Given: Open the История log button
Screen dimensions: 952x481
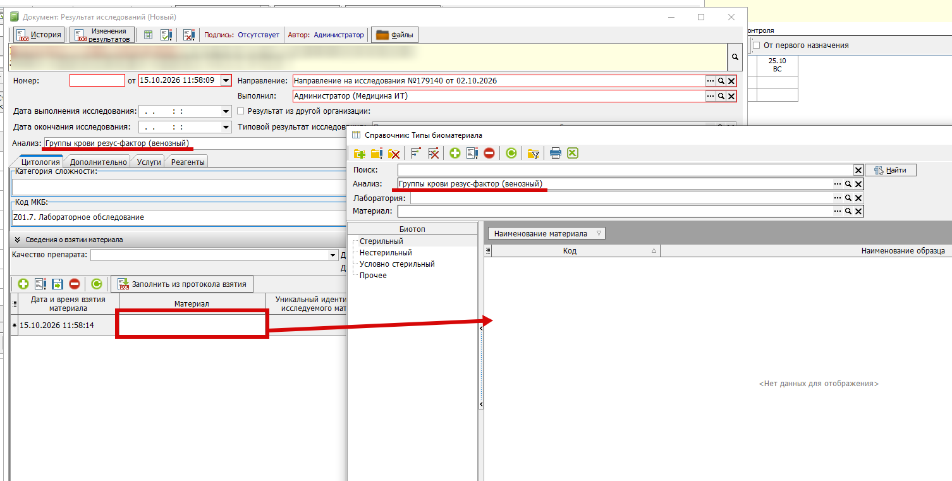Looking at the screenshot, I should click(39, 35).
